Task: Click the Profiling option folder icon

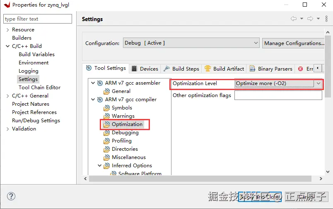Action: click(x=106, y=141)
